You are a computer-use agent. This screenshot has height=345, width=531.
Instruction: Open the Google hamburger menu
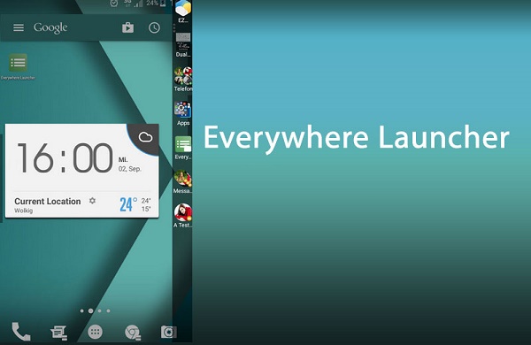19,27
